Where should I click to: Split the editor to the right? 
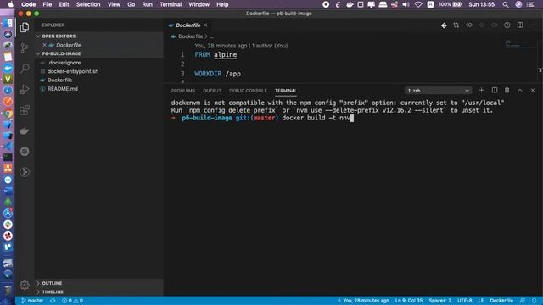tap(520, 25)
